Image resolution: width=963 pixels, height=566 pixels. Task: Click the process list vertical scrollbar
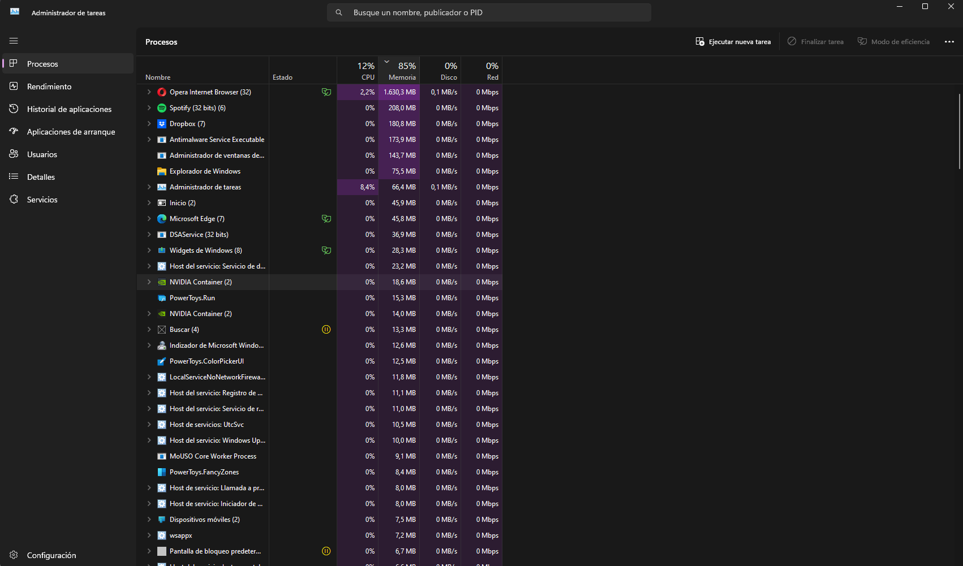click(x=960, y=131)
